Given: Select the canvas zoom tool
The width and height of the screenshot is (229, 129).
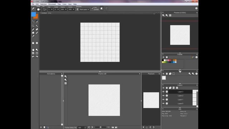Looking at the screenshot, I should pos(37,50).
